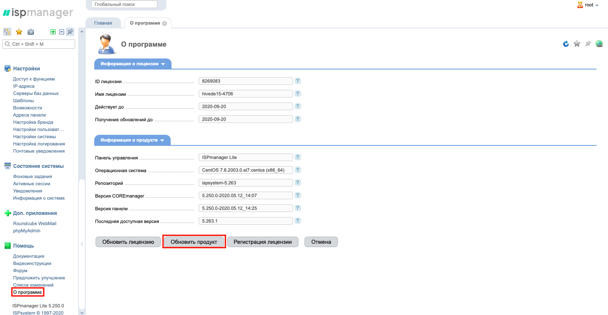Switch sidebar to tree menu view icon
Viewport: 608px width, 315px height.
(7, 32)
